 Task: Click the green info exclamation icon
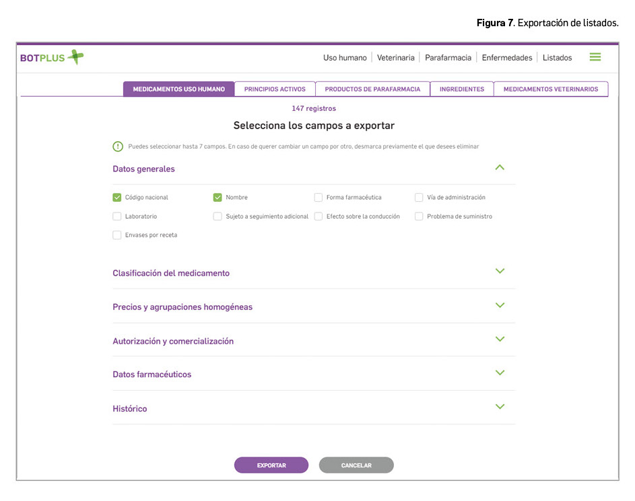(118, 147)
